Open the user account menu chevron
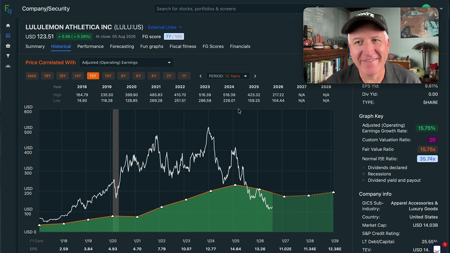Viewport: 450px width, 253px height. tap(442, 8)
